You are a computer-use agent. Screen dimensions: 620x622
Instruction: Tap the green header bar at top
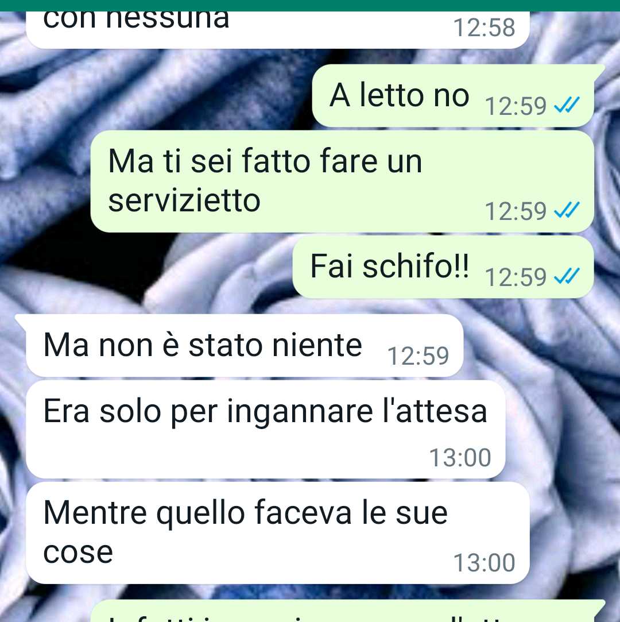310,6
